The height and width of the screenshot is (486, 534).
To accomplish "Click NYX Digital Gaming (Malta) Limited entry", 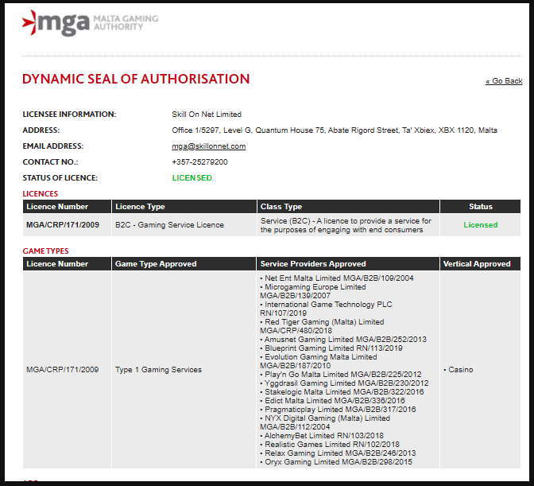I will (325, 422).
